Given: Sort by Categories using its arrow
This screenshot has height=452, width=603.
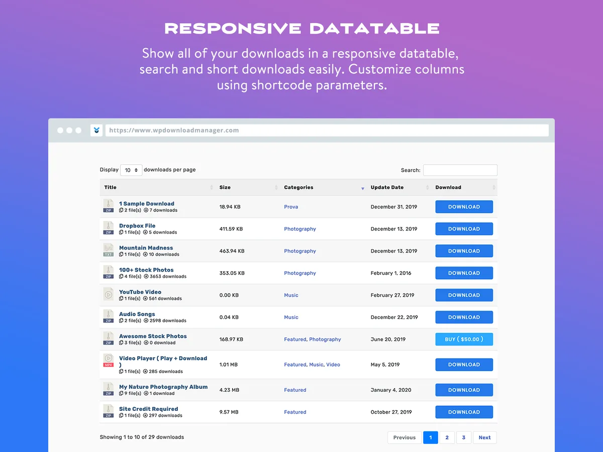Looking at the screenshot, I should coord(363,188).
